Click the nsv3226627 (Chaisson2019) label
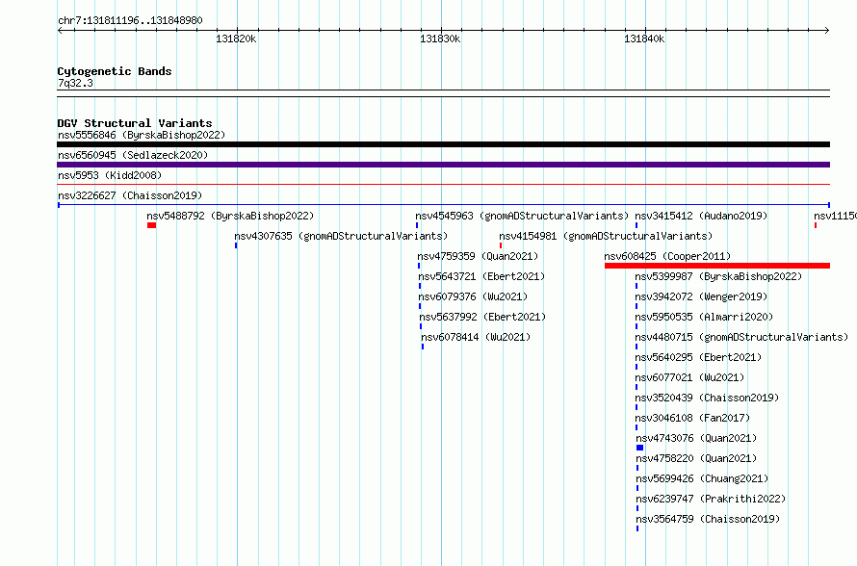Screen dimensions: 857x566 coord(130,195)
